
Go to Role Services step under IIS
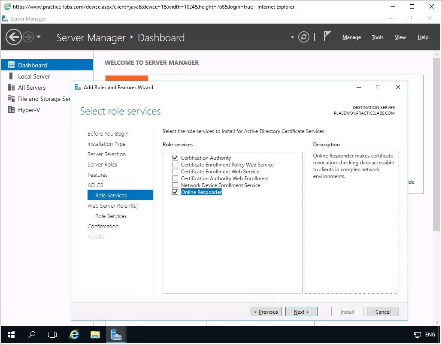point(111,216)
